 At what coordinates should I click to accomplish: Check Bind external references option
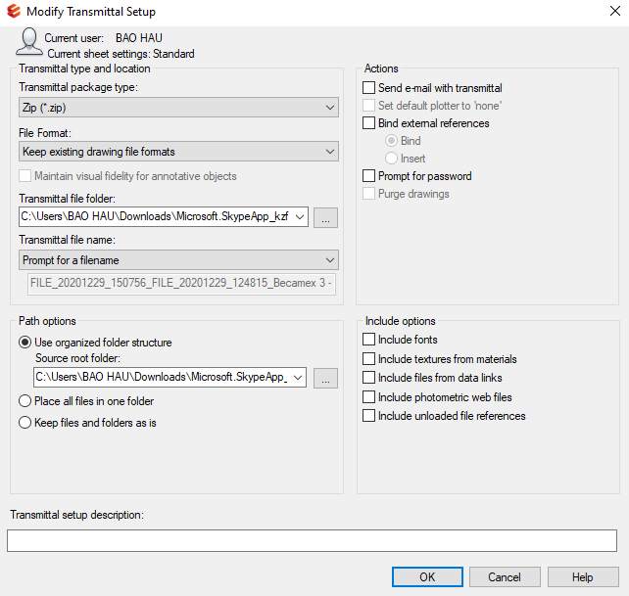tap(369, 123)
